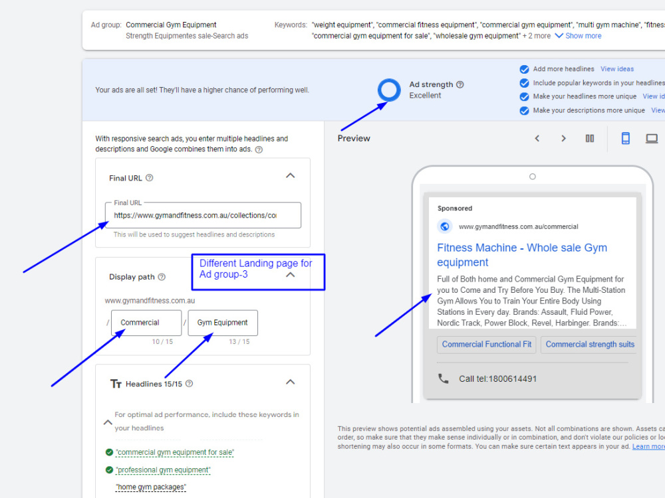Click the Final URL input field
The width and height of the screenshot is (665, 498).
coord(203,215)
